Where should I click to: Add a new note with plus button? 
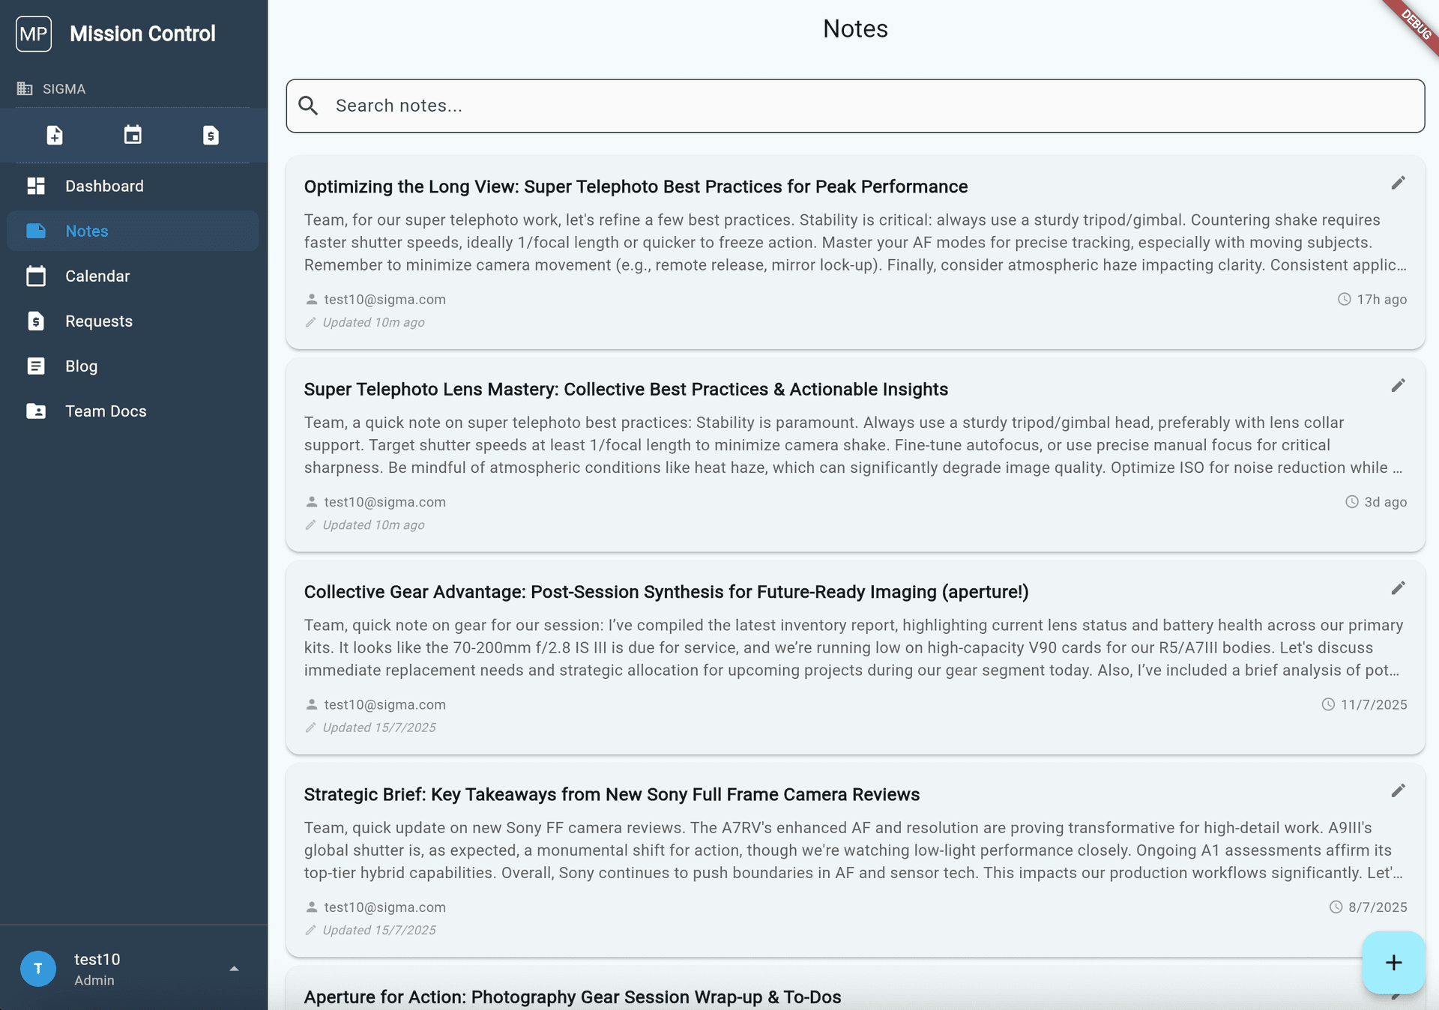tap(1393, 963)
